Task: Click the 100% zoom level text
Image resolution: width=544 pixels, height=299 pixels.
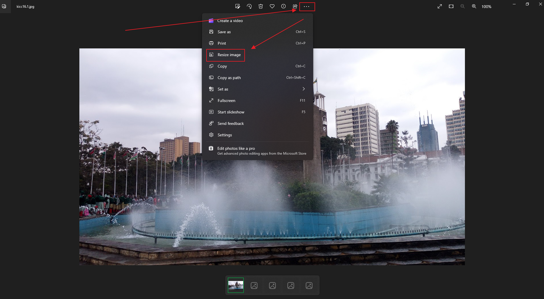Action: [487, 7]
